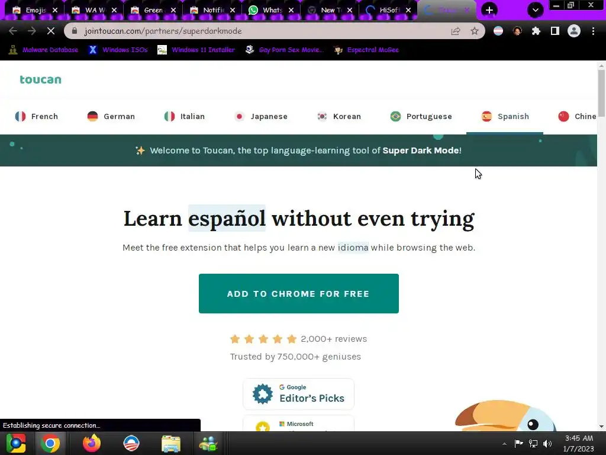Click the 2,000+ reviews text
Viewport: 606px width, 455px height.
point(334,339)
